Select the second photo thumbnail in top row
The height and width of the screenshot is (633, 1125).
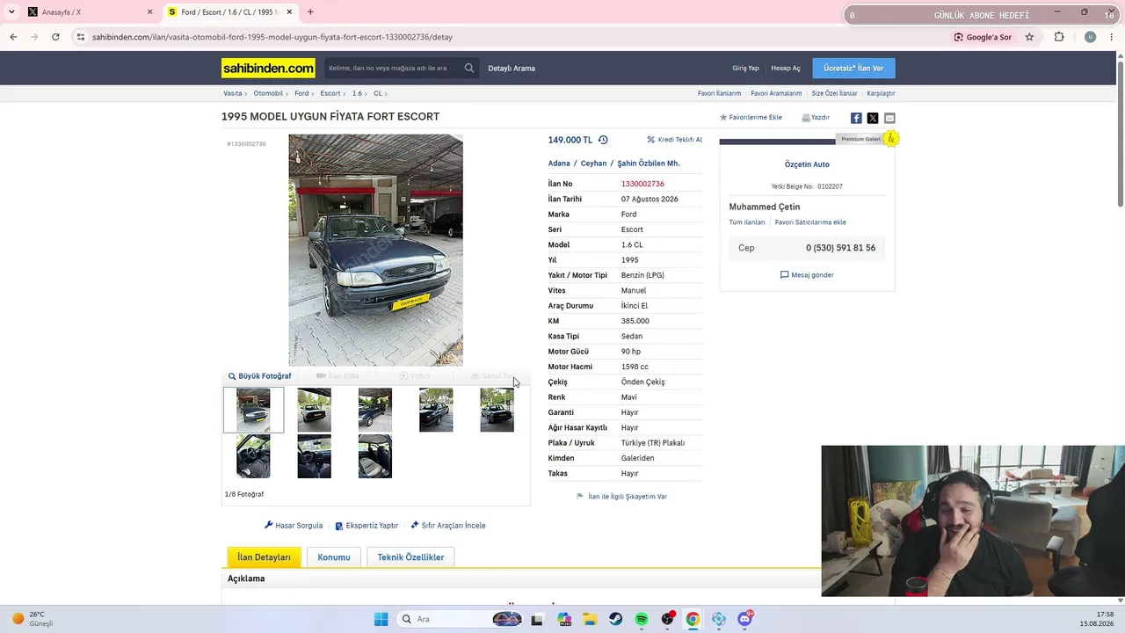(x=314, y=410)
